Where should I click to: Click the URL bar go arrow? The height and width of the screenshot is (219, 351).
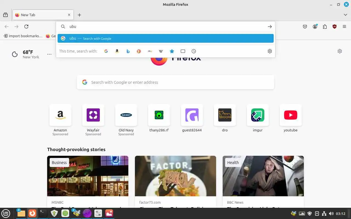[x=270, y=27]
